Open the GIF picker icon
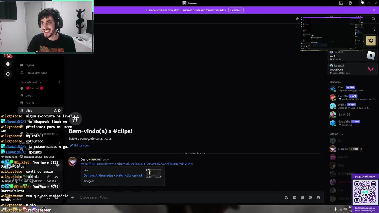The image size is (379, 213). [x=294, y=197]
